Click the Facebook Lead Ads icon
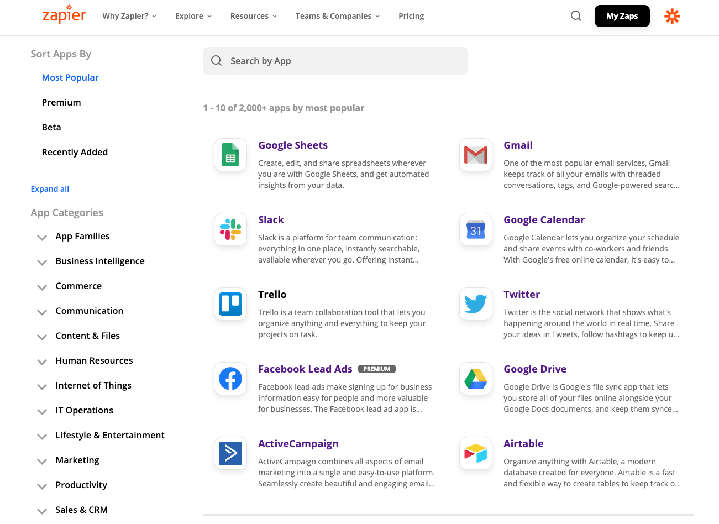Viewport: 719px width, 524px height. tap(230, 379)
